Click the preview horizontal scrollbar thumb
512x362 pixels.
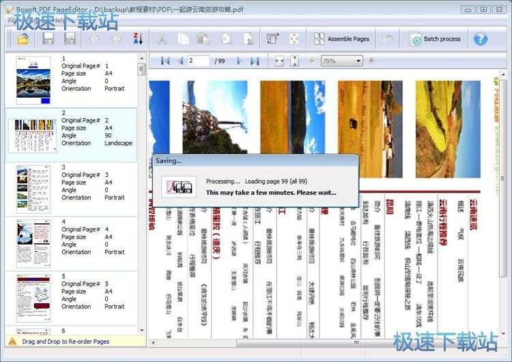pos(356,343)
